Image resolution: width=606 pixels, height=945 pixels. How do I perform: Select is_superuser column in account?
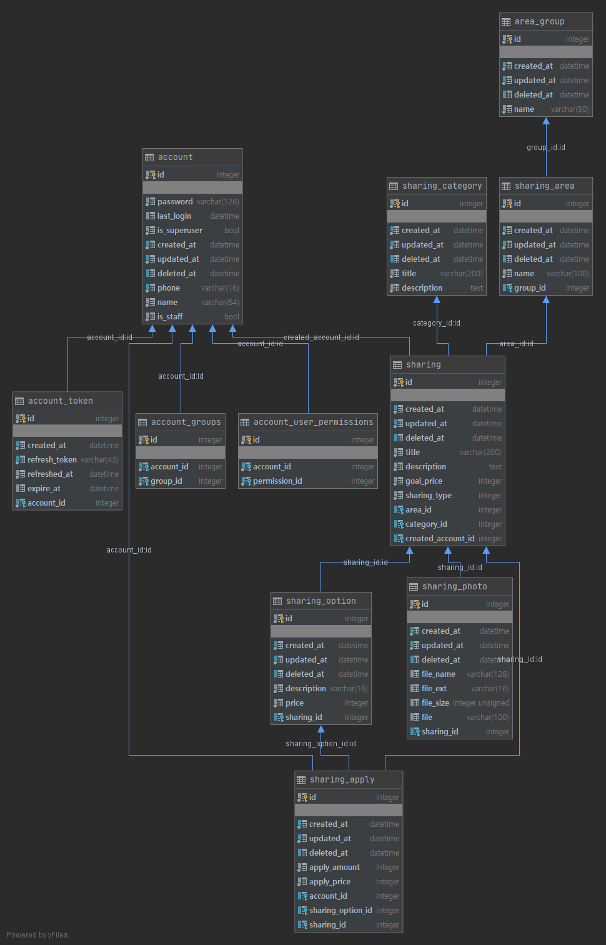click(x=192, y=231)
